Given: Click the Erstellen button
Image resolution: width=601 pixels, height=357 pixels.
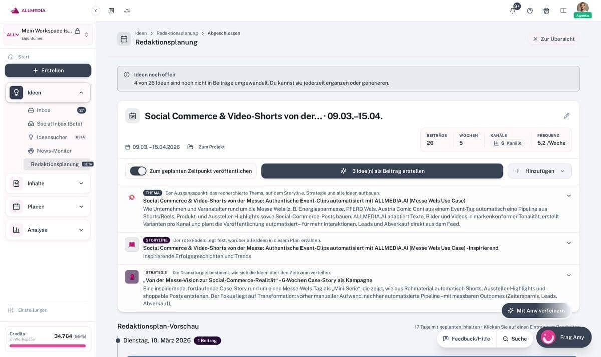Looking at the screenshot, I should [x=48, y=70].
